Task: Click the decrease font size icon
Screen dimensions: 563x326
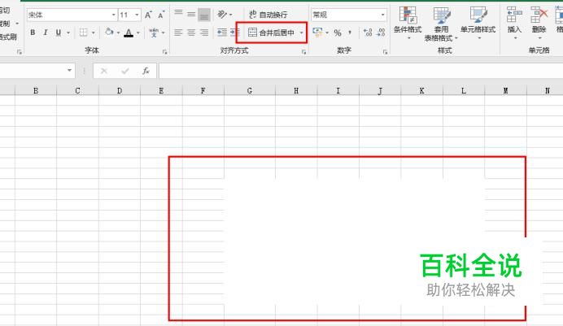Action: (161, 15)
